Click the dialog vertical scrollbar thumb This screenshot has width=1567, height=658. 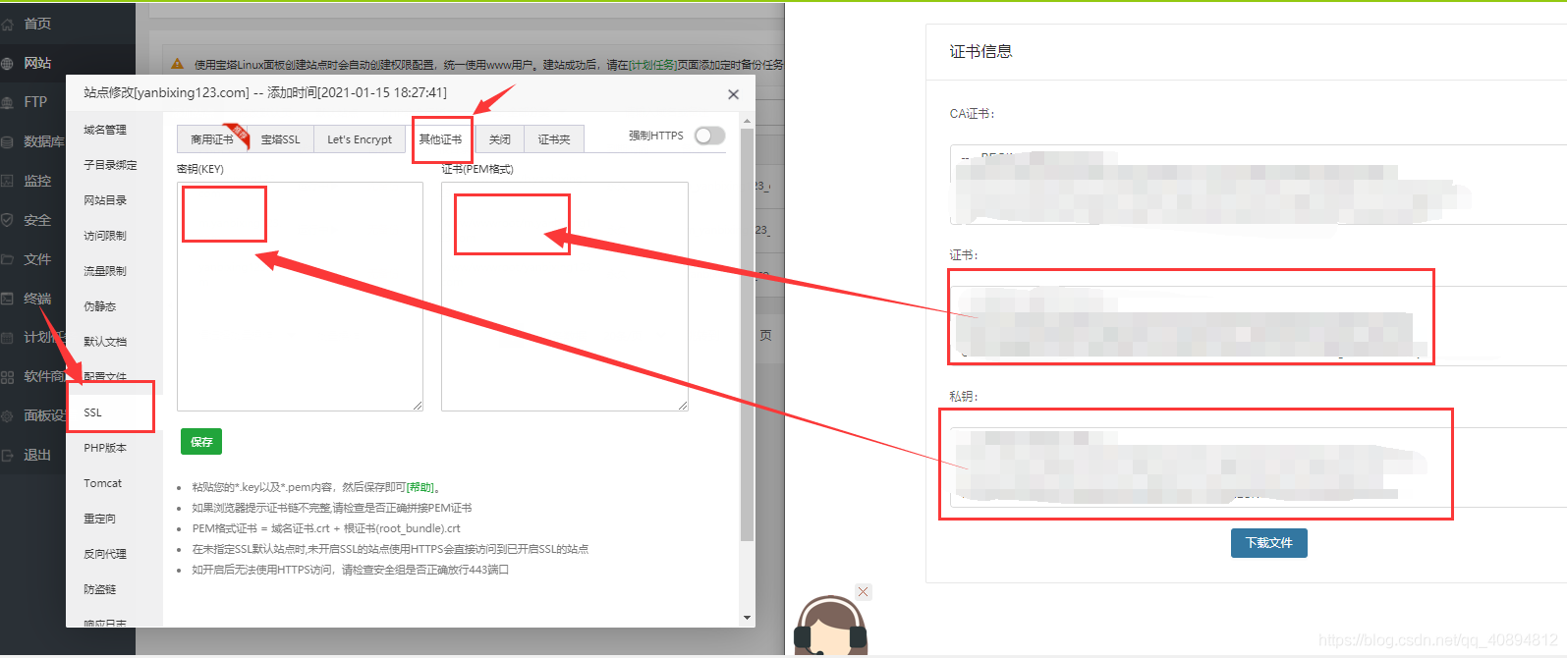pos(747,334)
